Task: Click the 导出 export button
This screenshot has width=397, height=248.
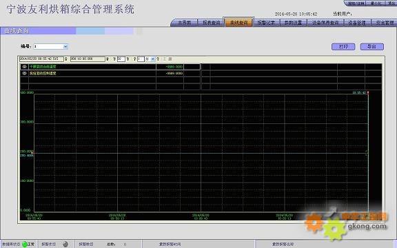Action: [372, 47]
